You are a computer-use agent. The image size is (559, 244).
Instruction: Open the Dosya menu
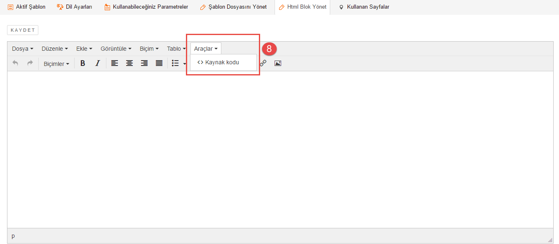pos(22,49)
